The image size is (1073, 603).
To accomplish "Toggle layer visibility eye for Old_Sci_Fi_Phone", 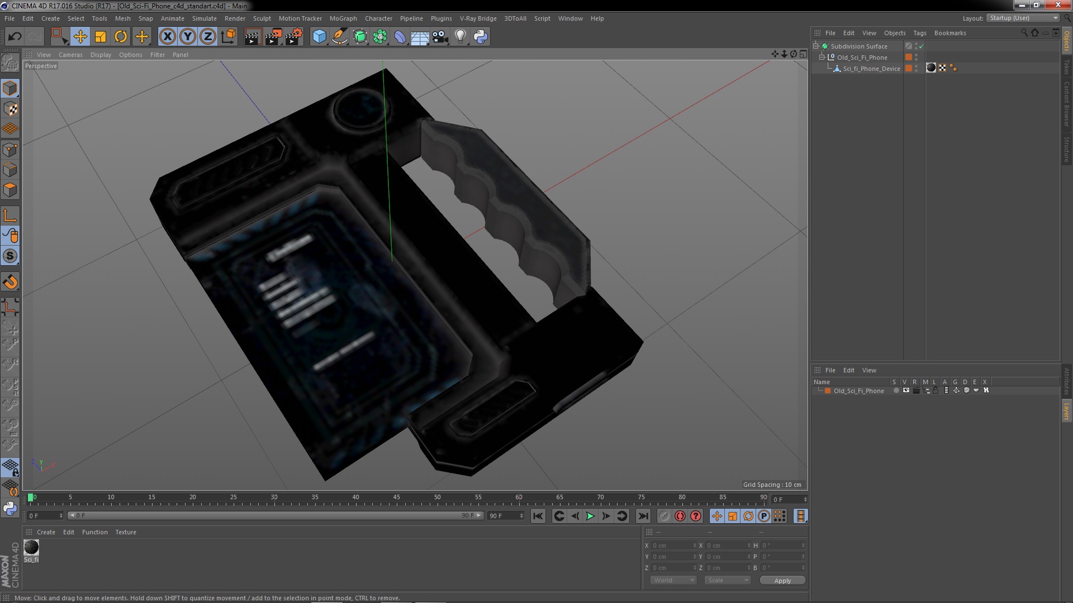I will (x=906, y=390).
